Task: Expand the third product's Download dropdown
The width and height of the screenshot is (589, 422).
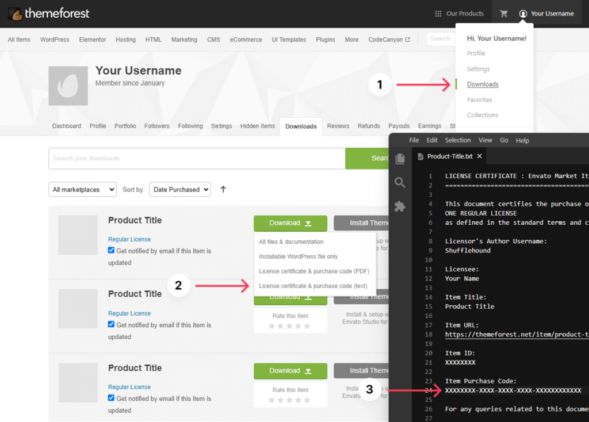Action: [x=290, y=371]
